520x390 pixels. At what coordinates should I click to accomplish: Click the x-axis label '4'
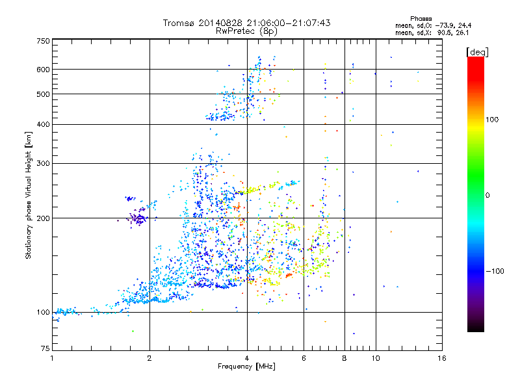click(247, 358)
